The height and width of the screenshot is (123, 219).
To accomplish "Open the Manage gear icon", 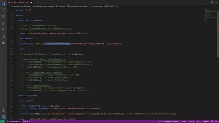I will [x=3, y=117].
